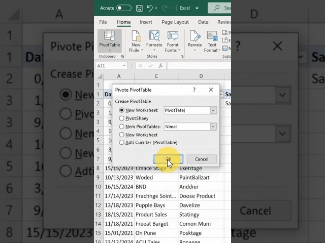The height and width of the screenshot is (243, 325).
Task: Click the BND cell
Action: [156, 187]
